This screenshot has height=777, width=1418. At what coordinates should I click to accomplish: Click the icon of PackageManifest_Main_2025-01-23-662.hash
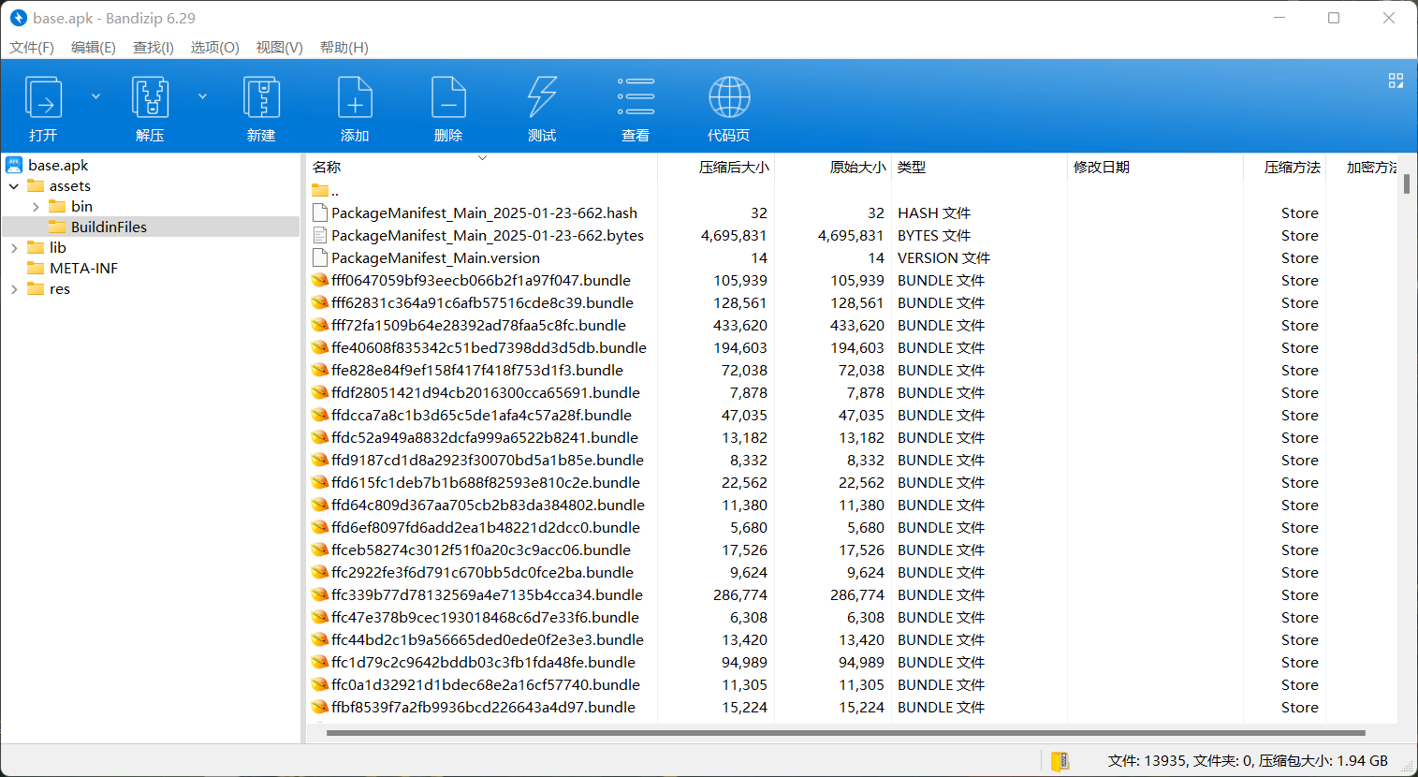click(x=320, y=213)
